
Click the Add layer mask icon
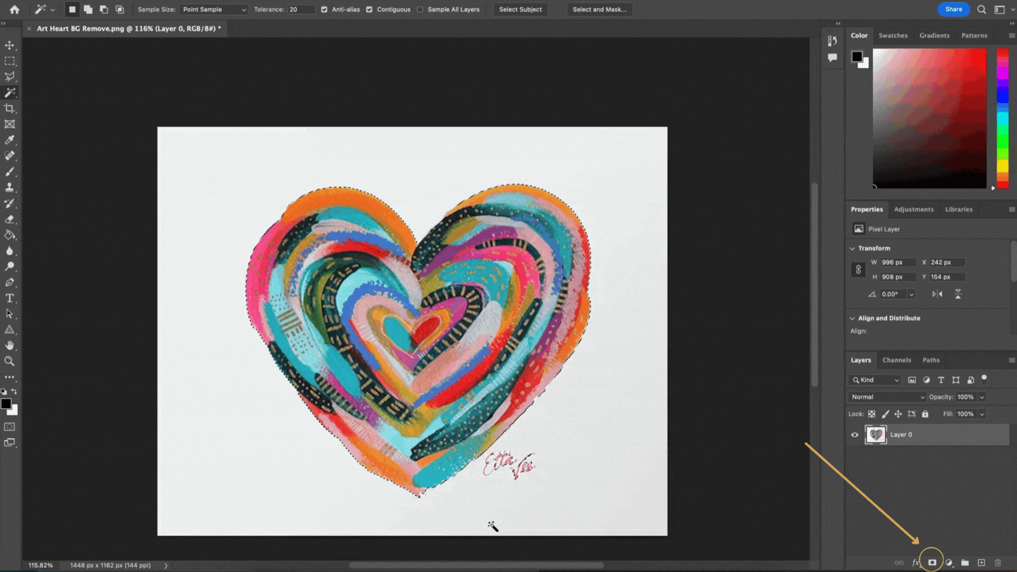pos(933,561)
